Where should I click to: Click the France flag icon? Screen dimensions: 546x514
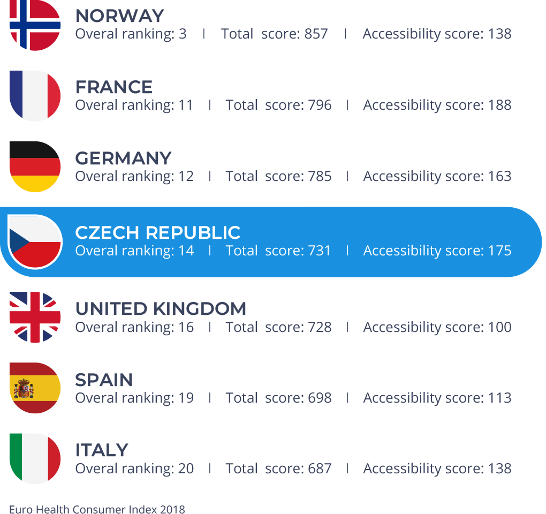35,96
